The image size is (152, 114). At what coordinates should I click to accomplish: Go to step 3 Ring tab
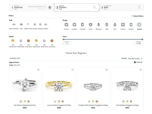click(121, 7)
